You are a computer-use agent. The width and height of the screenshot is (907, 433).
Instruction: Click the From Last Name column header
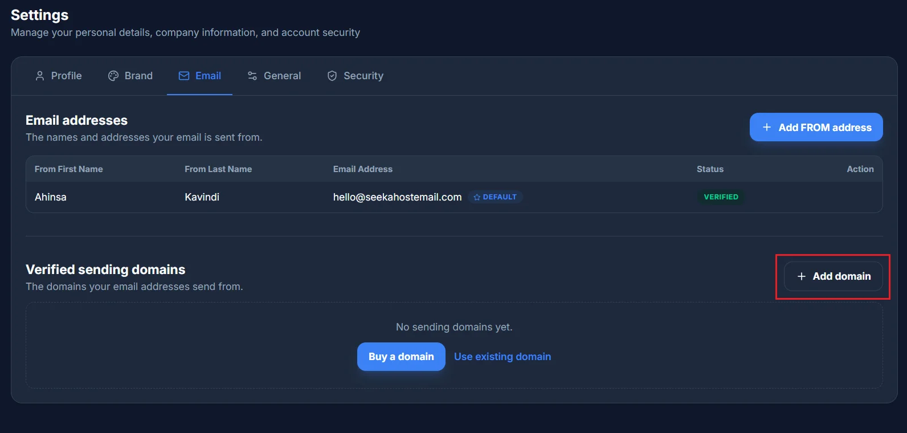[x=218, y=169]
